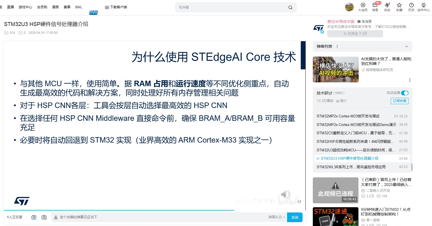Click the 发消息 send message envelope
This screenshot has height=226, width=432.
pos(365,21)
